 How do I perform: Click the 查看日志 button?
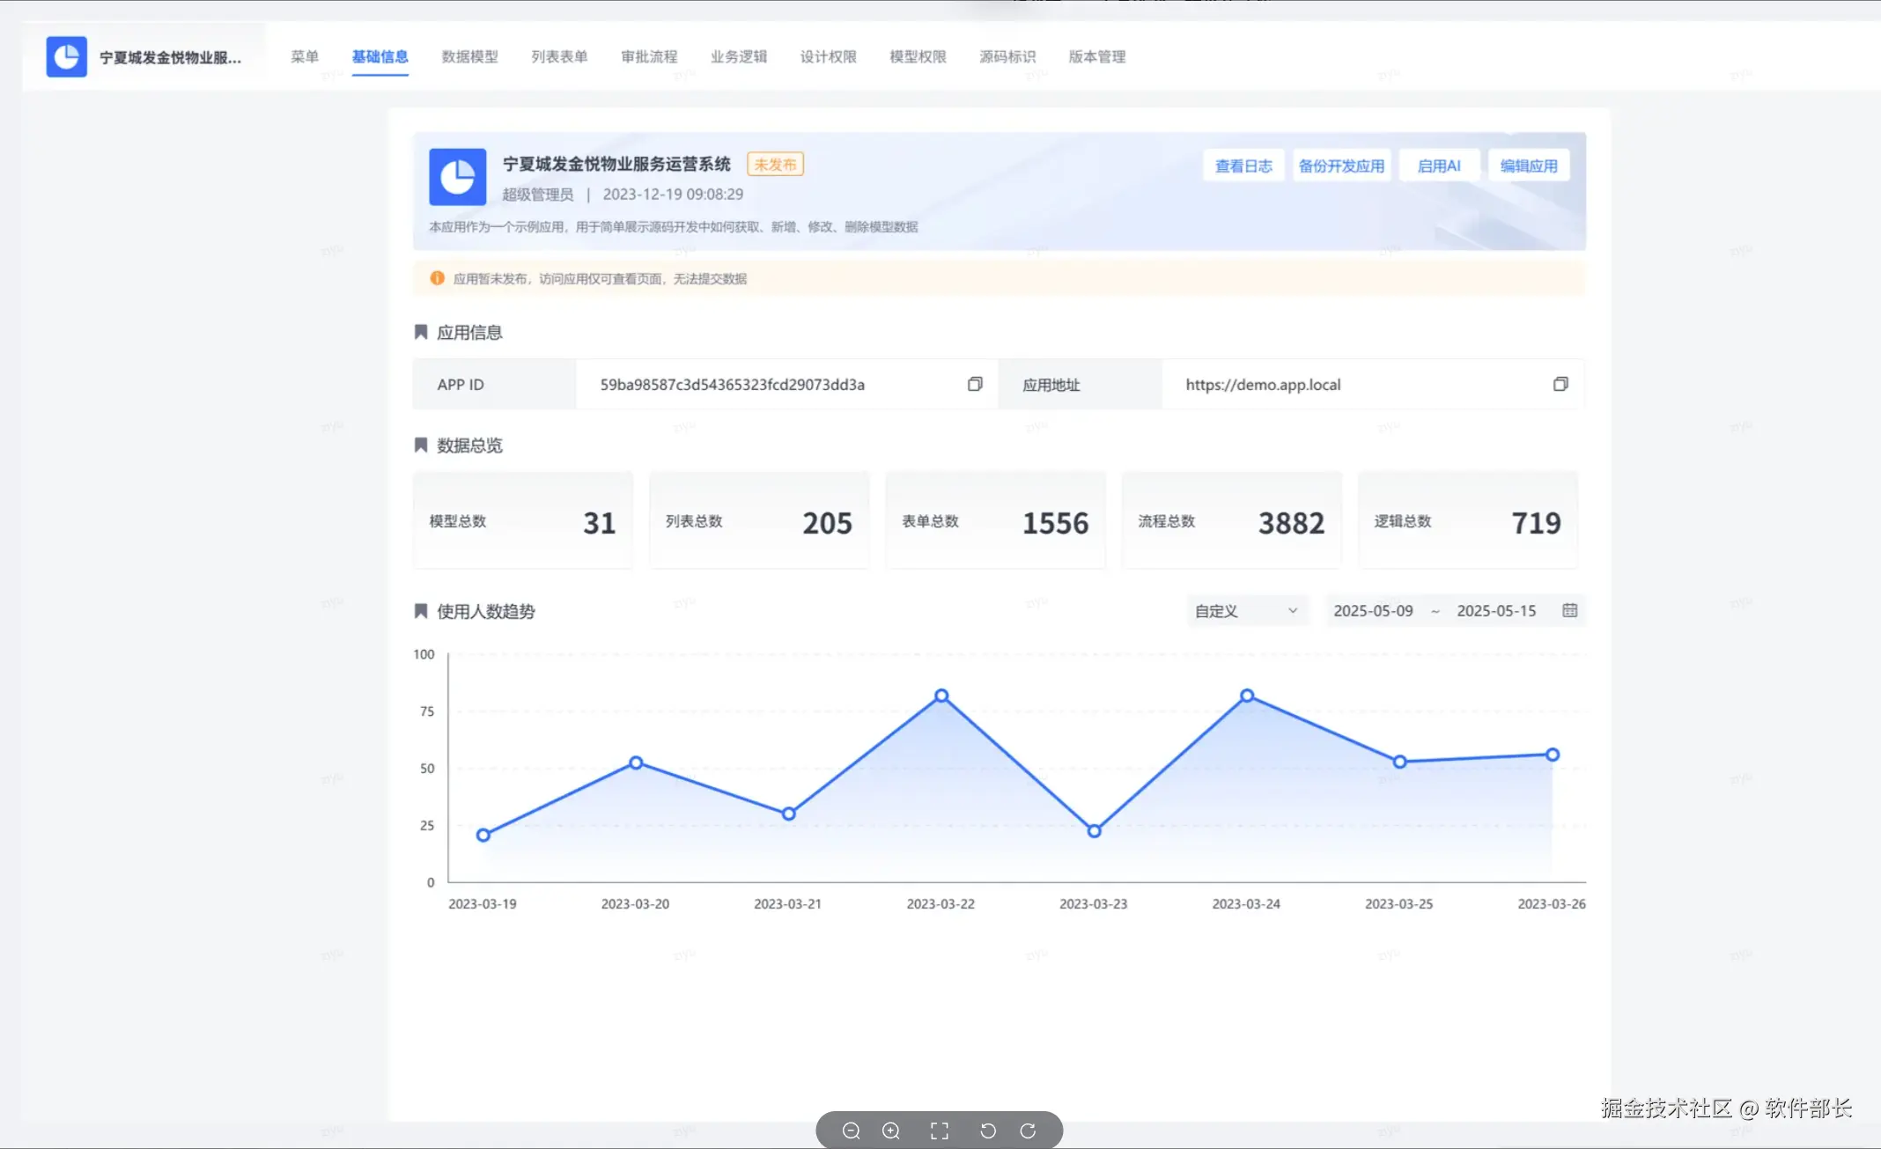point(1243,166)
